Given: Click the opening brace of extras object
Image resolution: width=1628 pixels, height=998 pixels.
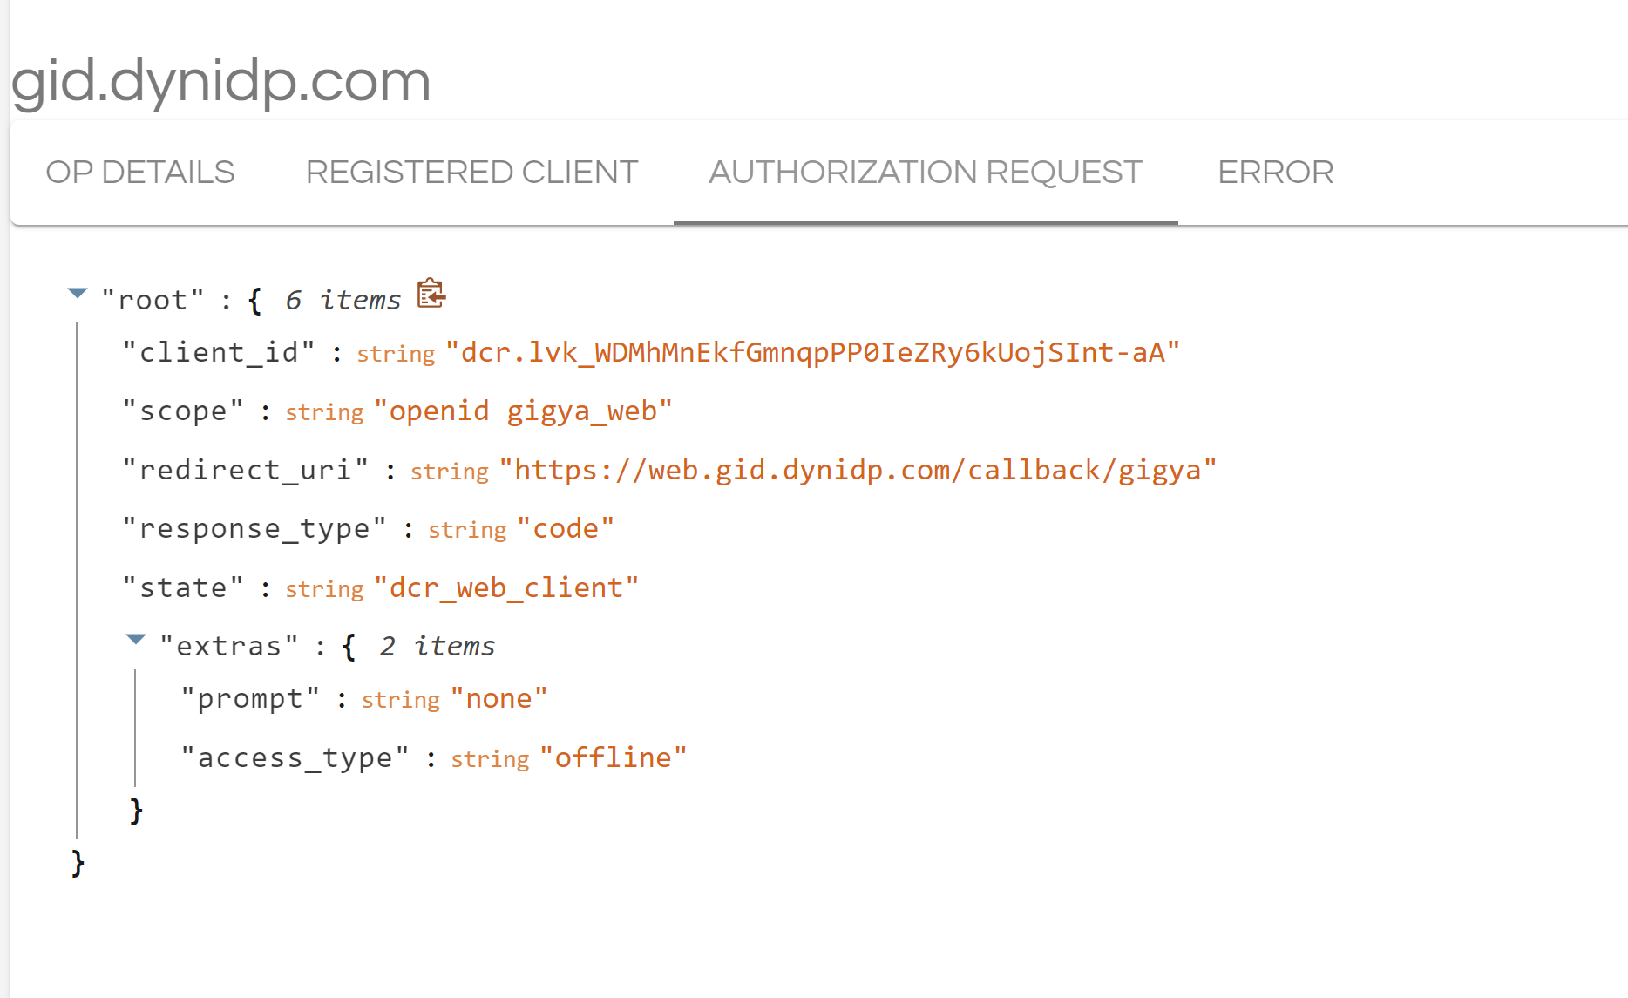Looking at the screenshot, I should click(349, 646).
